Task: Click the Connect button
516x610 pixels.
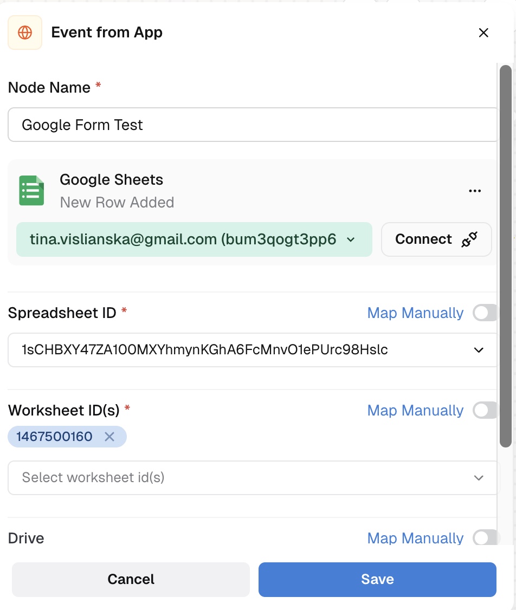Action: (436, 239)
